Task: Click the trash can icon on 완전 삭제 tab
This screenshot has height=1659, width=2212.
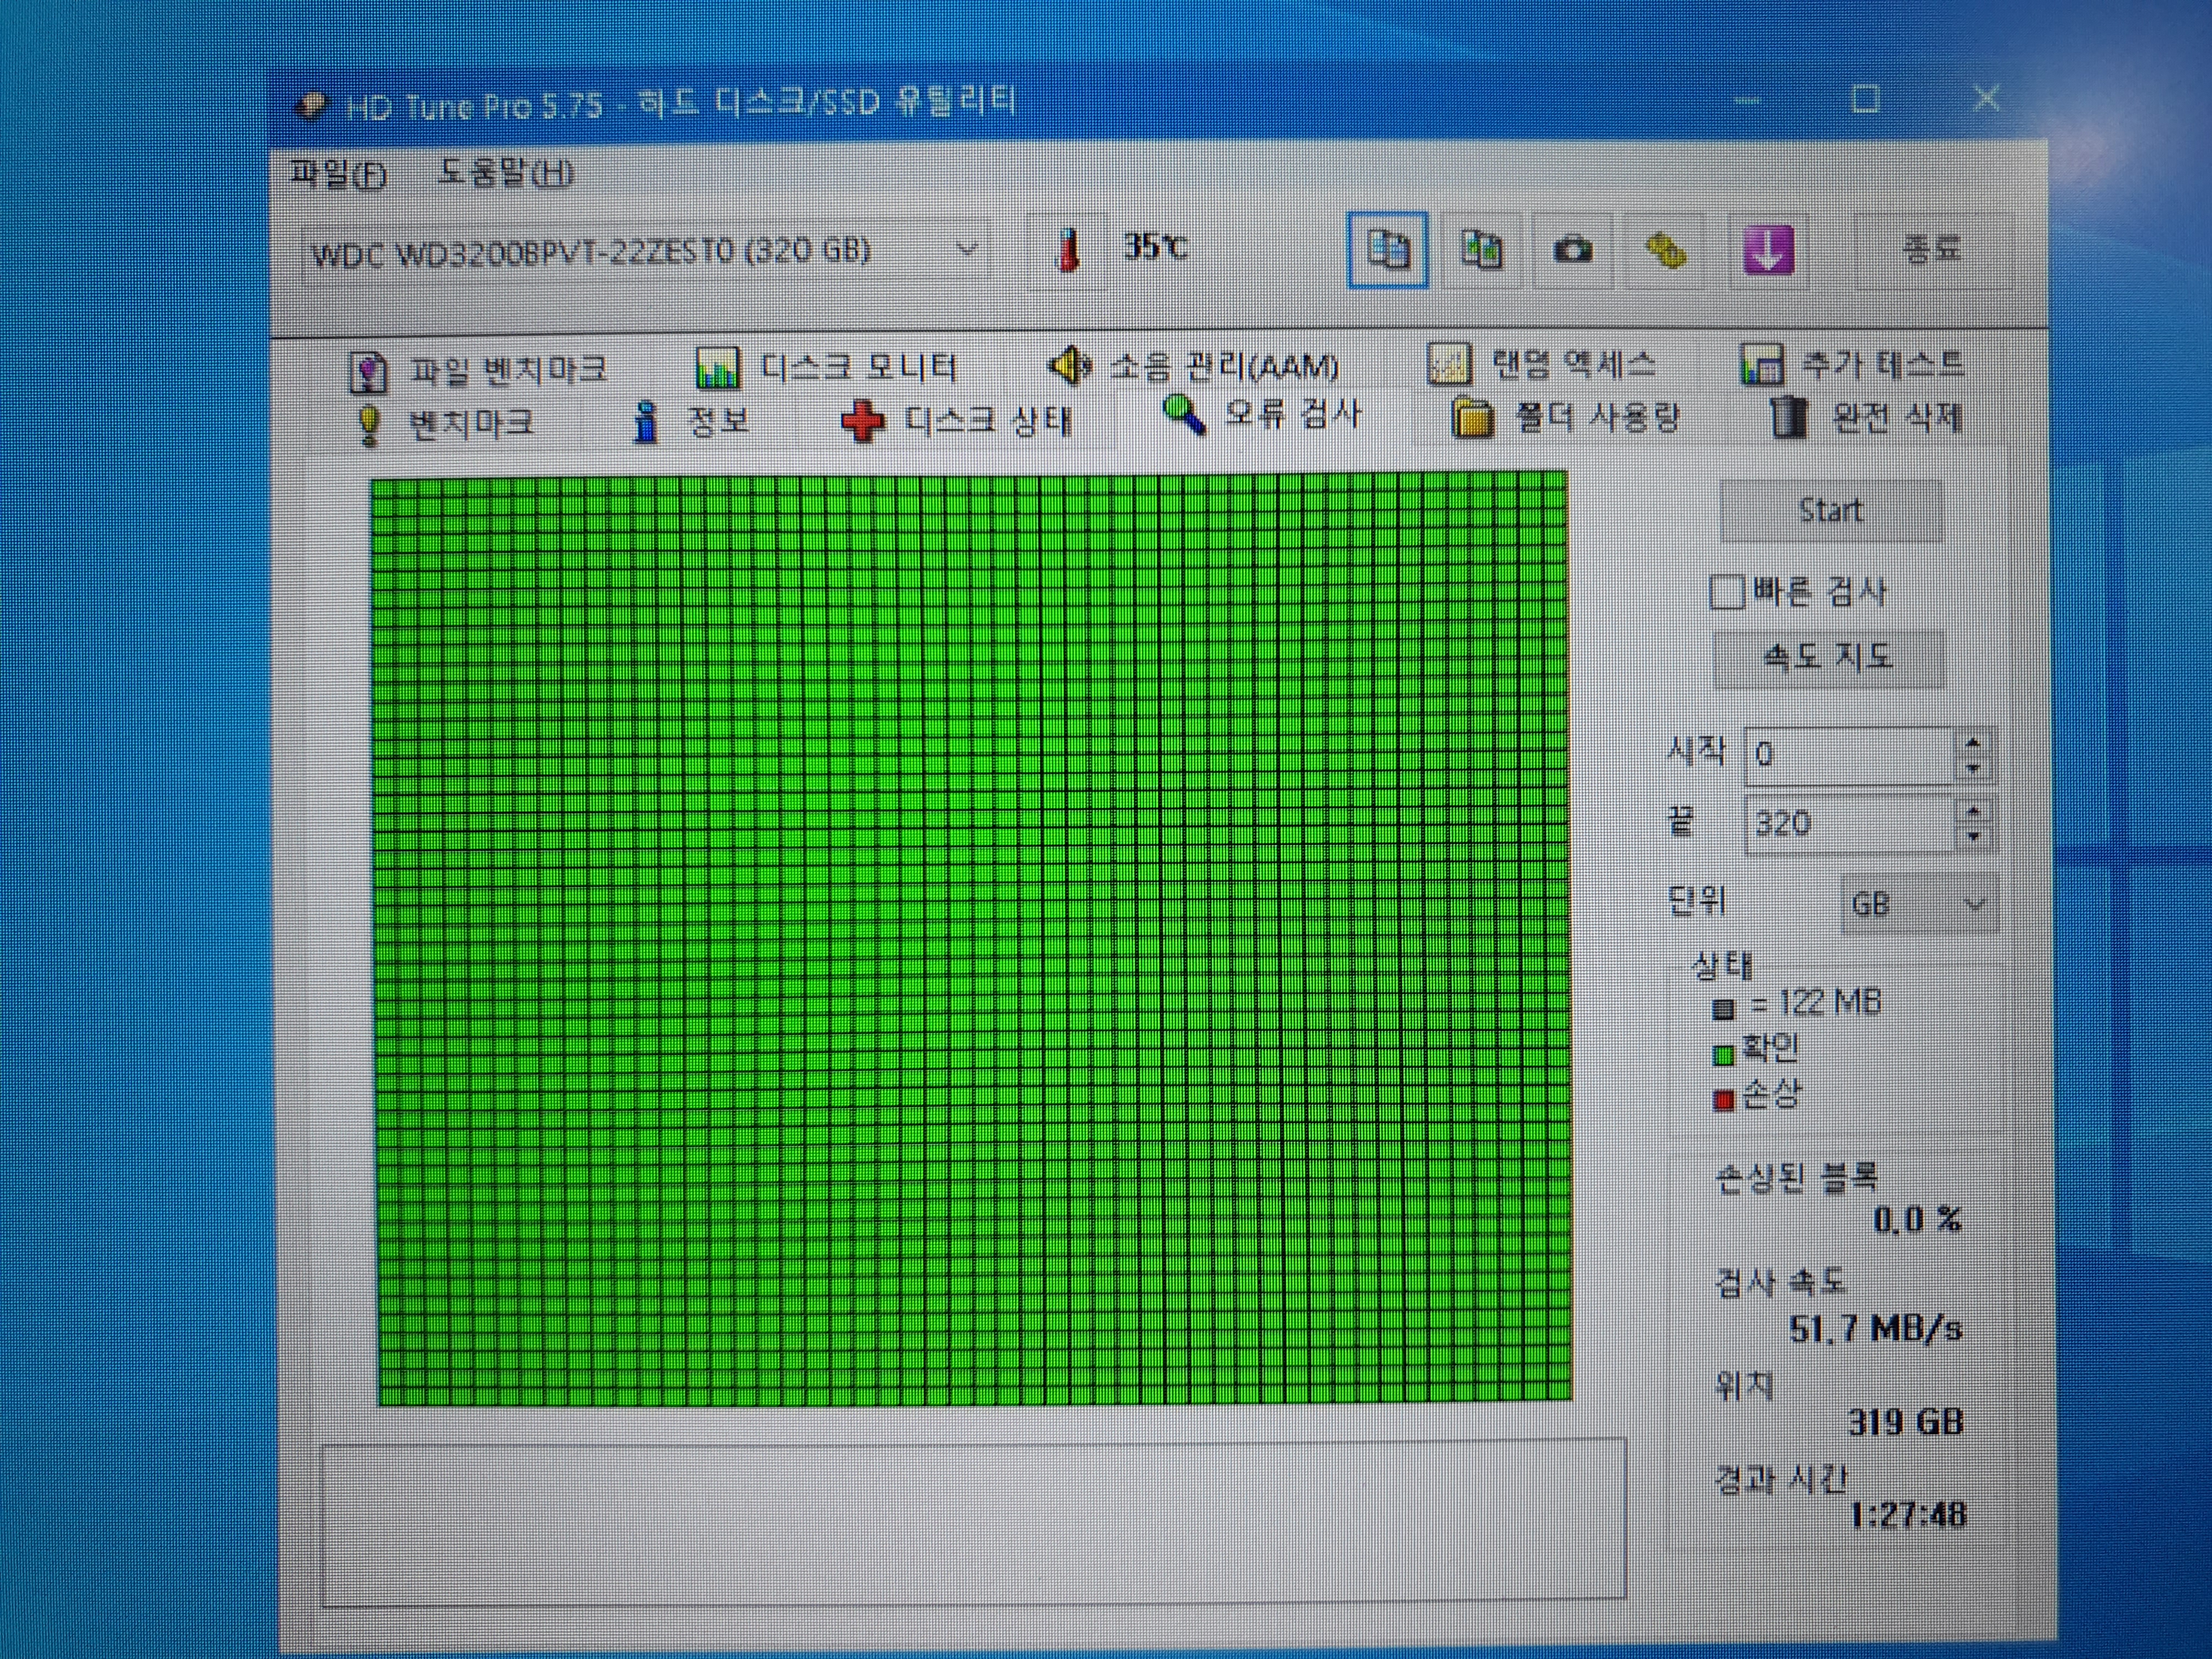Action: point(1789,418)
